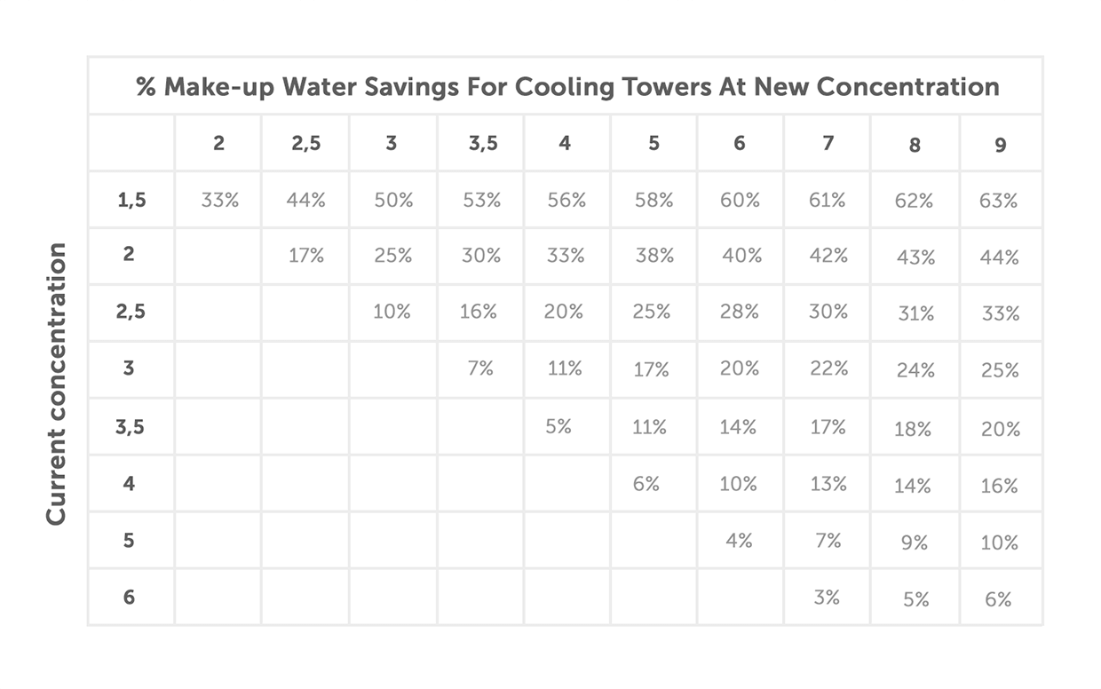1101x689 pixels.
Task: Click the column header for new concentration 3,5
Action: pos(482,143)
